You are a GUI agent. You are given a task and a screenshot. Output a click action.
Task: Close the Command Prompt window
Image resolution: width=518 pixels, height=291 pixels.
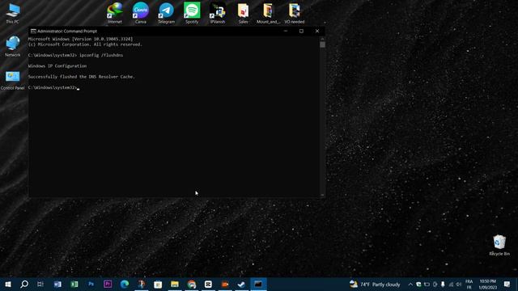pos(317,31)
